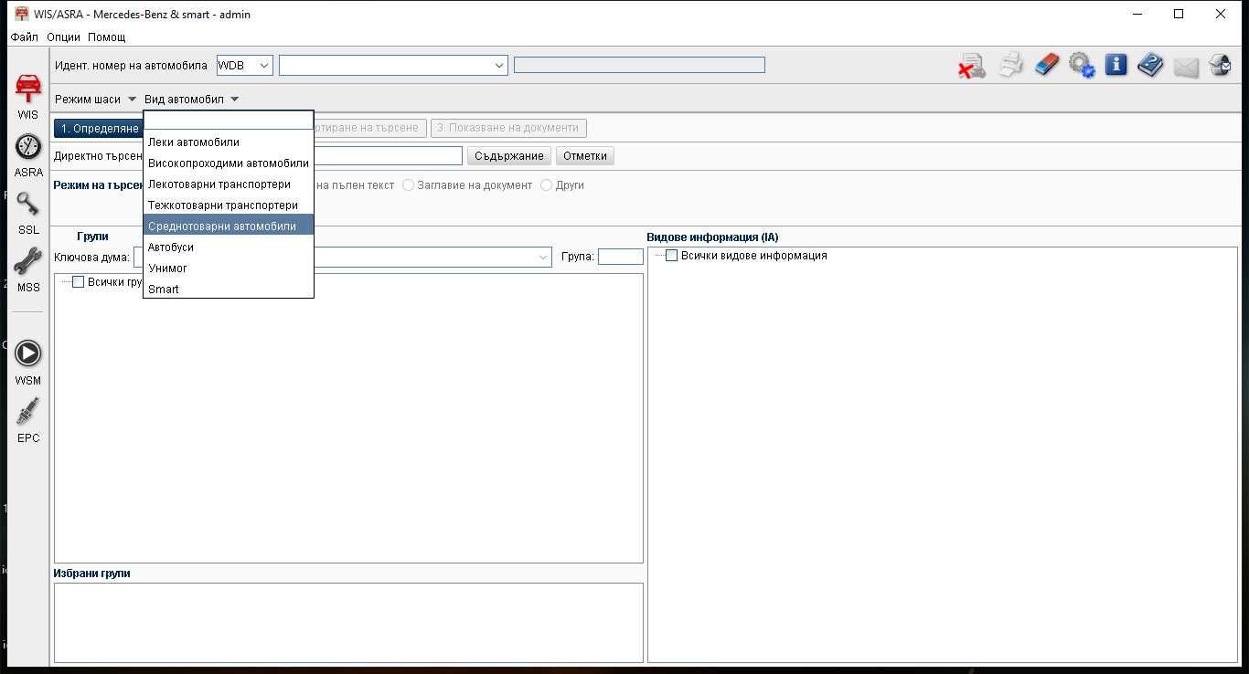The width and height of the screenshot is (1249, 674).
Task: Expand the vehicle ident number combo box
Action: pos(499,65)
